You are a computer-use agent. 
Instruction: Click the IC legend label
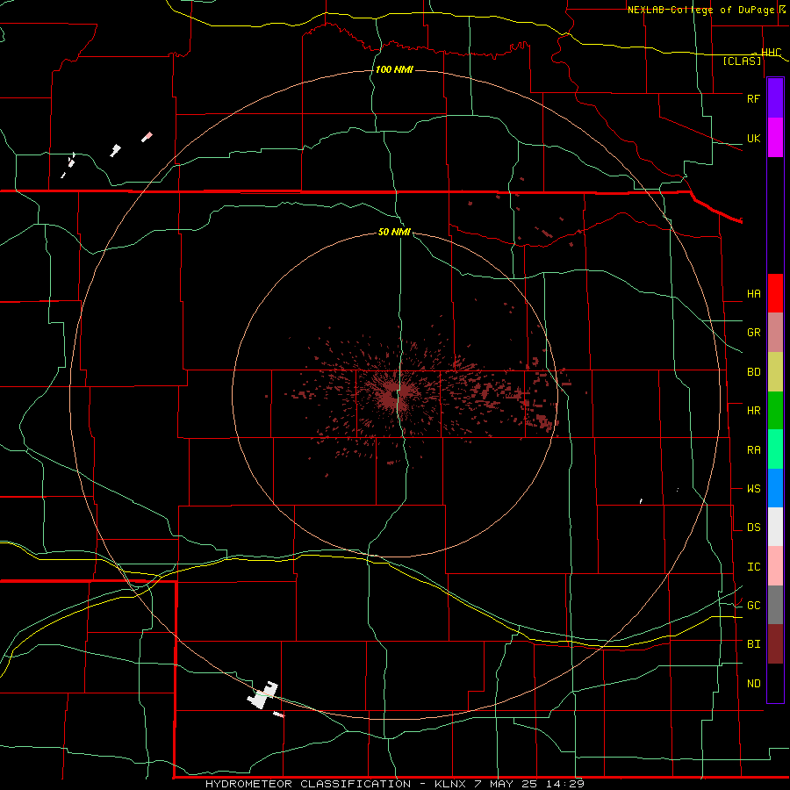[x=753, y=567]
